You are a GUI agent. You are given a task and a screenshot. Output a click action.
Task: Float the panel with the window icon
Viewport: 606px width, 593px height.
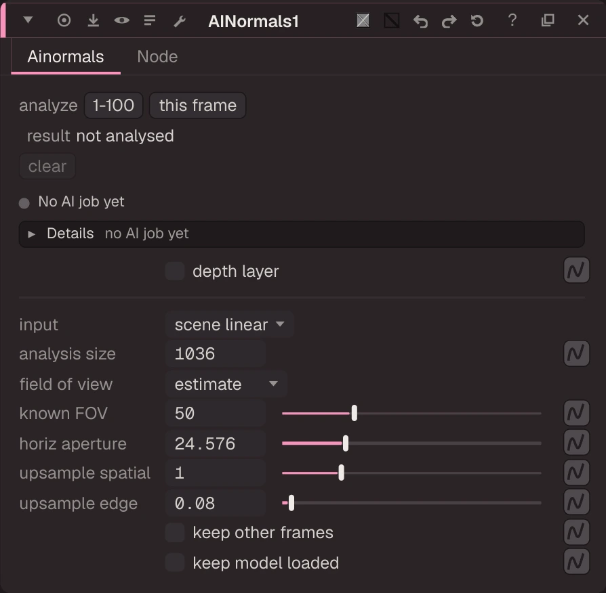pos(548,20)
